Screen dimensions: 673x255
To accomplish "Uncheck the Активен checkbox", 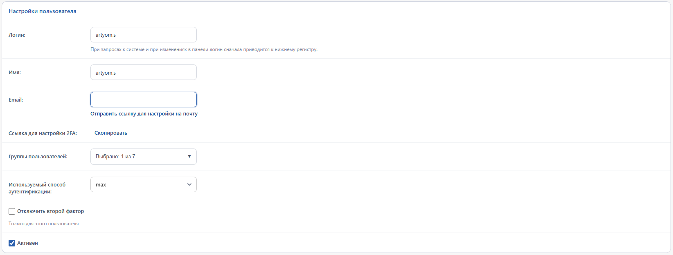I will coord(12,243).
